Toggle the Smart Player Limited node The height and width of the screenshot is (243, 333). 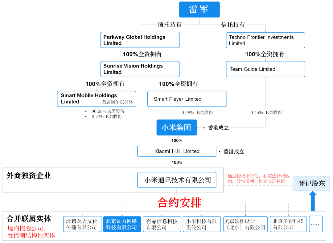click(187, 99)
